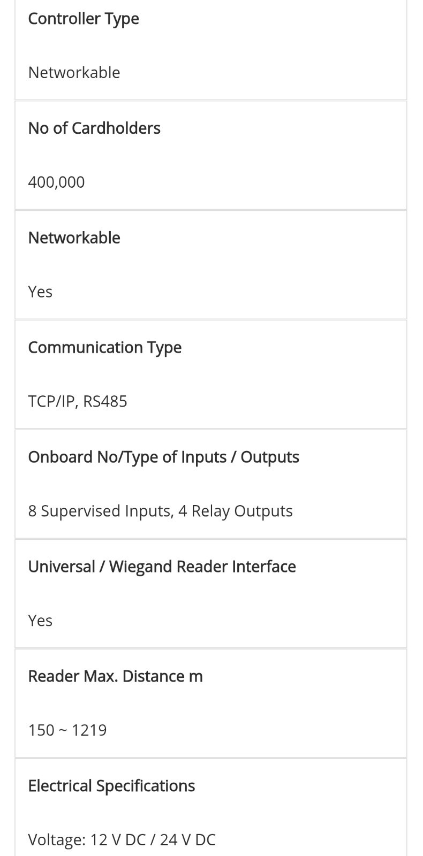Click the Networkable specification heading
Image resolution: width=423 pixels, height=856 pixels.
click(x=74, y=238)
